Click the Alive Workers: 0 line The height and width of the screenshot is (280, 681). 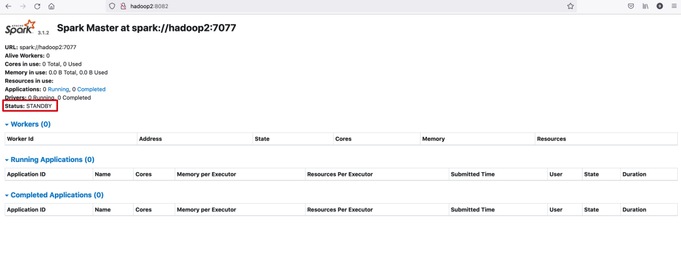(x=27, y=55)
